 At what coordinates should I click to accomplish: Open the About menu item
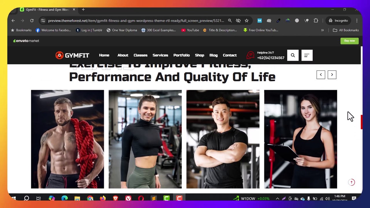[x=123, y=55]
